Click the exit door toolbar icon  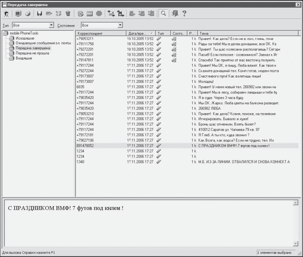pyautogui.click(x=175, y=13)
